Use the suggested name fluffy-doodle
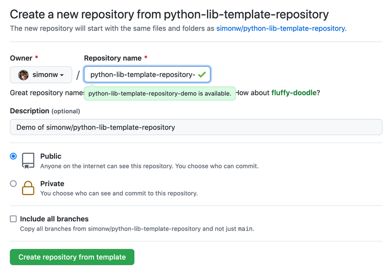Image resolution: width=389 pixels, height=276 pixels. click(294, 92)
